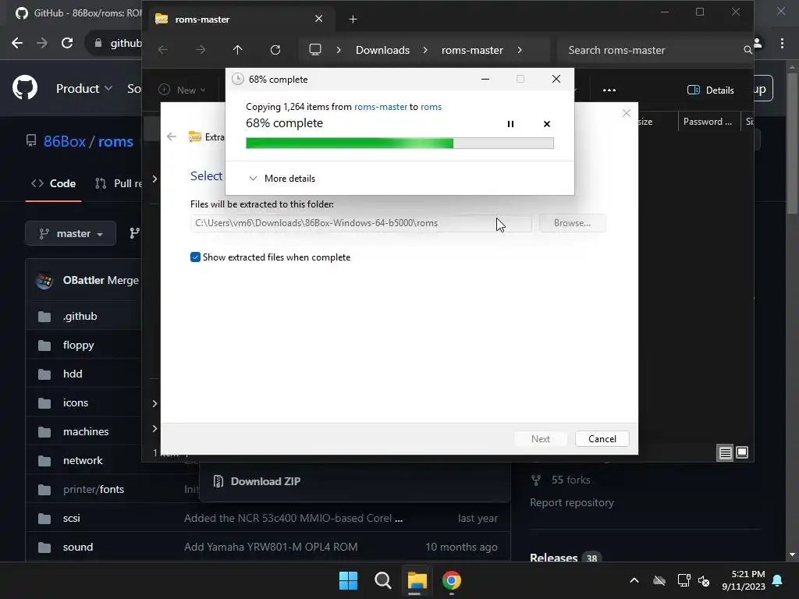Image resolution: width=799 pixels, height=599 pixels.
Task: Select the Pull requests tab
Action: pyautogui.click(x=119, y=183)
